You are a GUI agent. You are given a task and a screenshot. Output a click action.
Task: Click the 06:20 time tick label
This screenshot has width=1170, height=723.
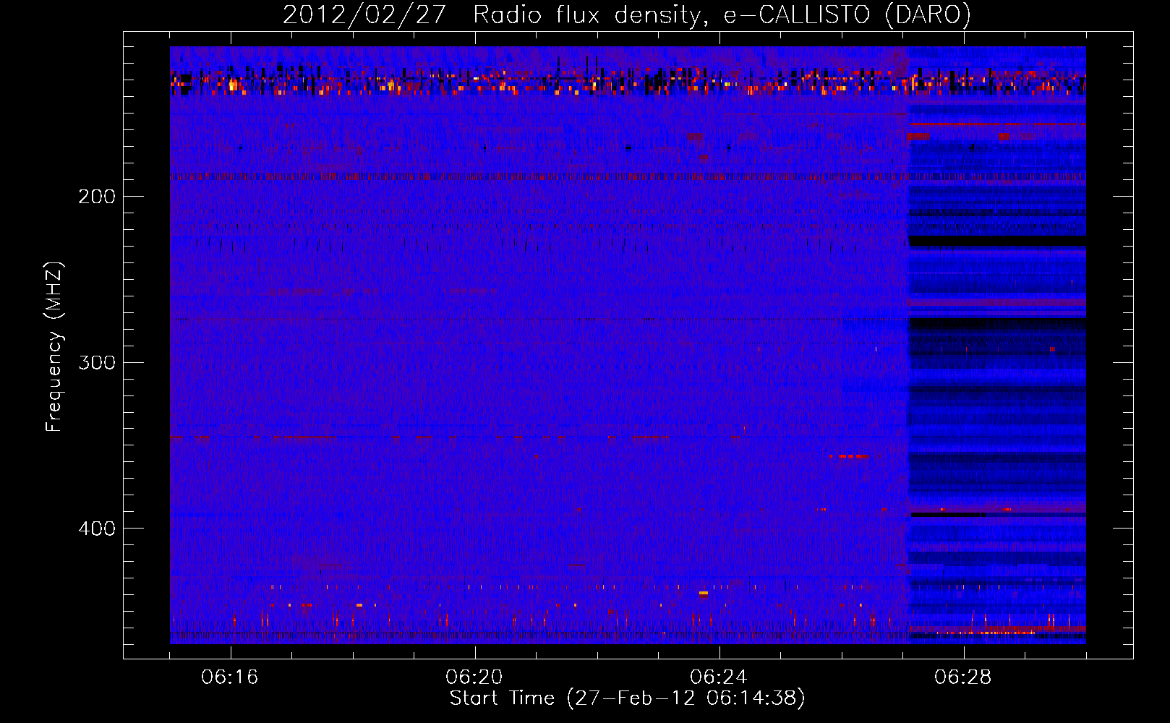point(474,677)
